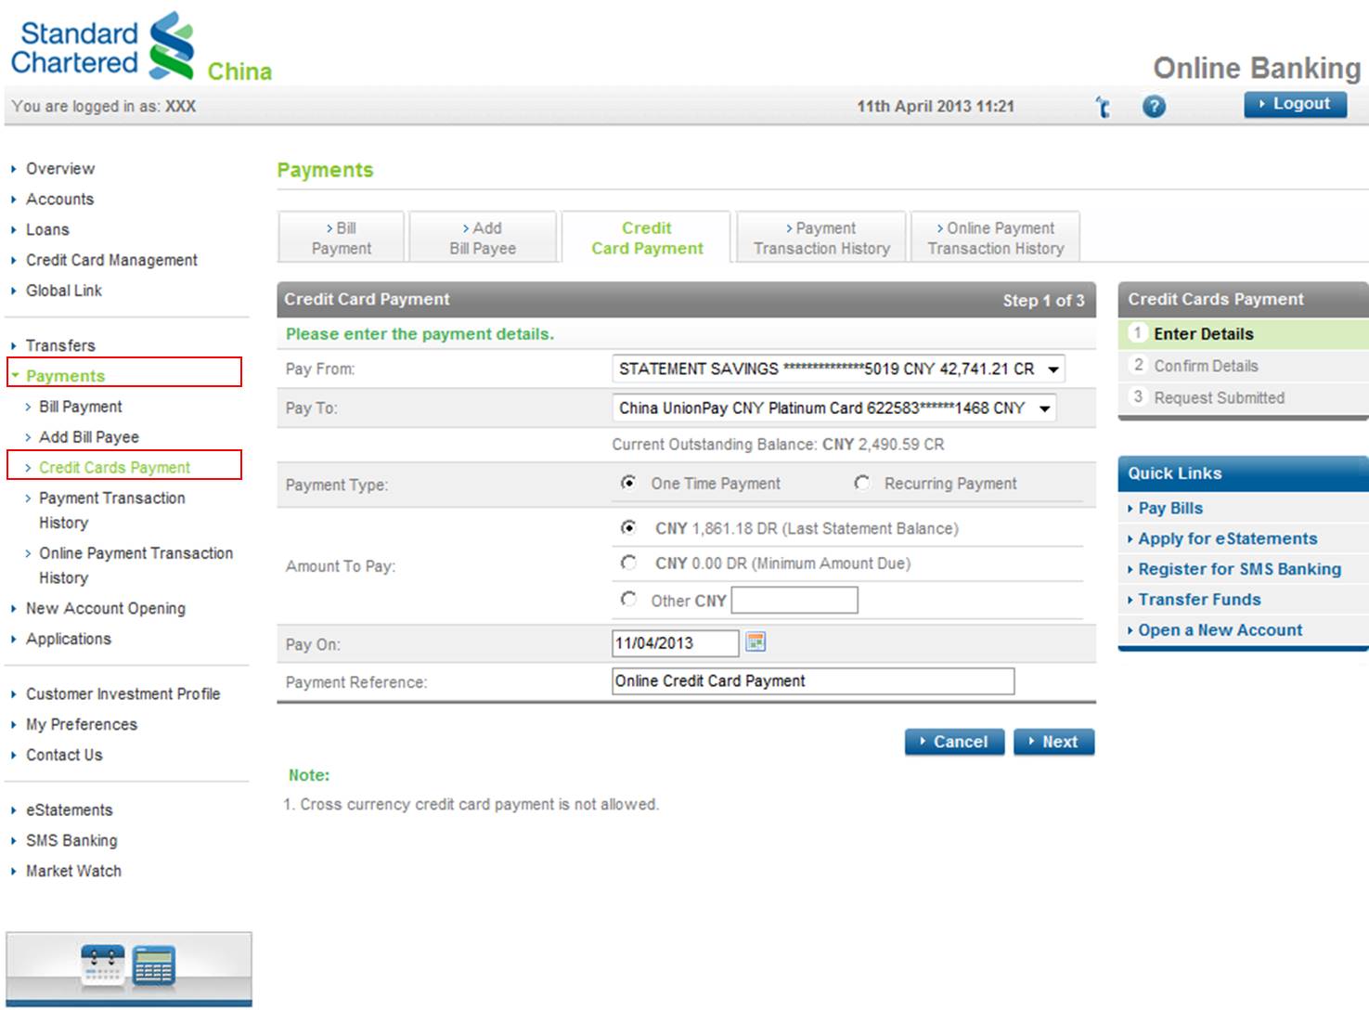Open Add Bill Payee in sidebar

pos(88,437)
